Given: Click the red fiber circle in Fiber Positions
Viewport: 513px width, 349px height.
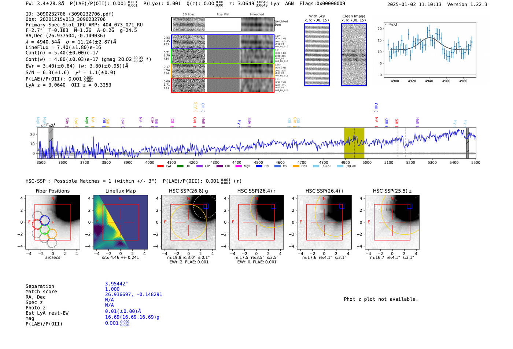Looking at the screenshot, I should (x=37, y=224).
